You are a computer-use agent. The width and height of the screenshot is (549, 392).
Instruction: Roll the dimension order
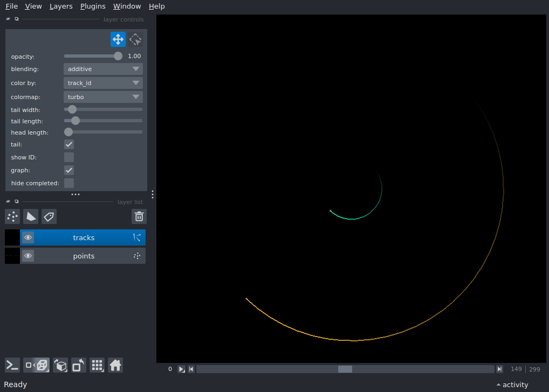pos(60,365)
